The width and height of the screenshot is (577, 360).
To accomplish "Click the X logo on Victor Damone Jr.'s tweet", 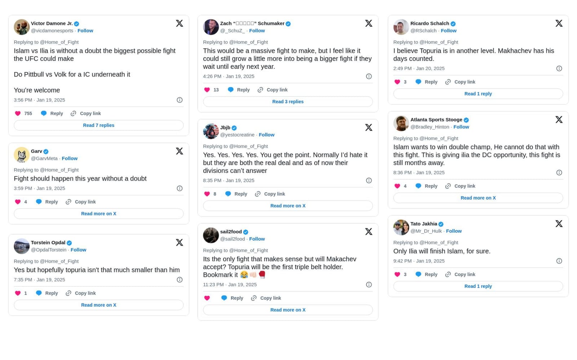I will 179,23.
